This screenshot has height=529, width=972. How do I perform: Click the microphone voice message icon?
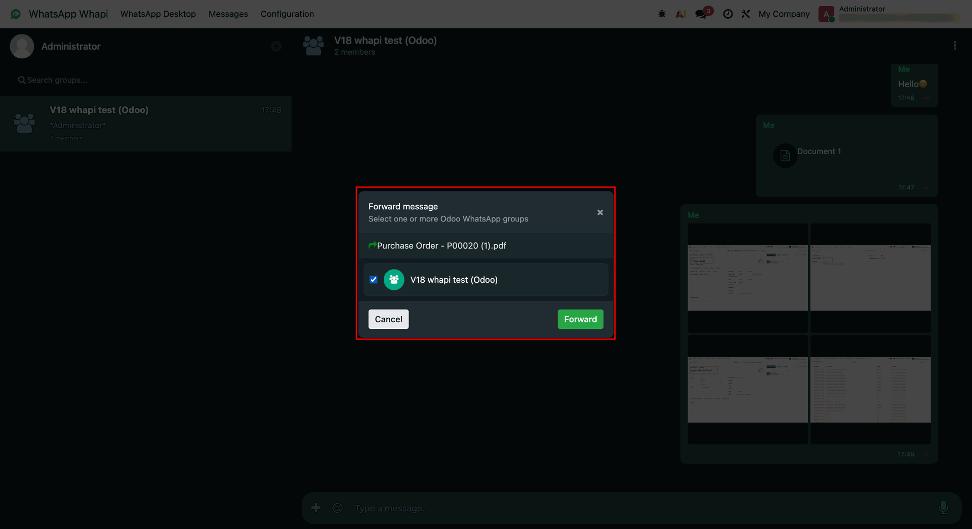pos(943,507)
